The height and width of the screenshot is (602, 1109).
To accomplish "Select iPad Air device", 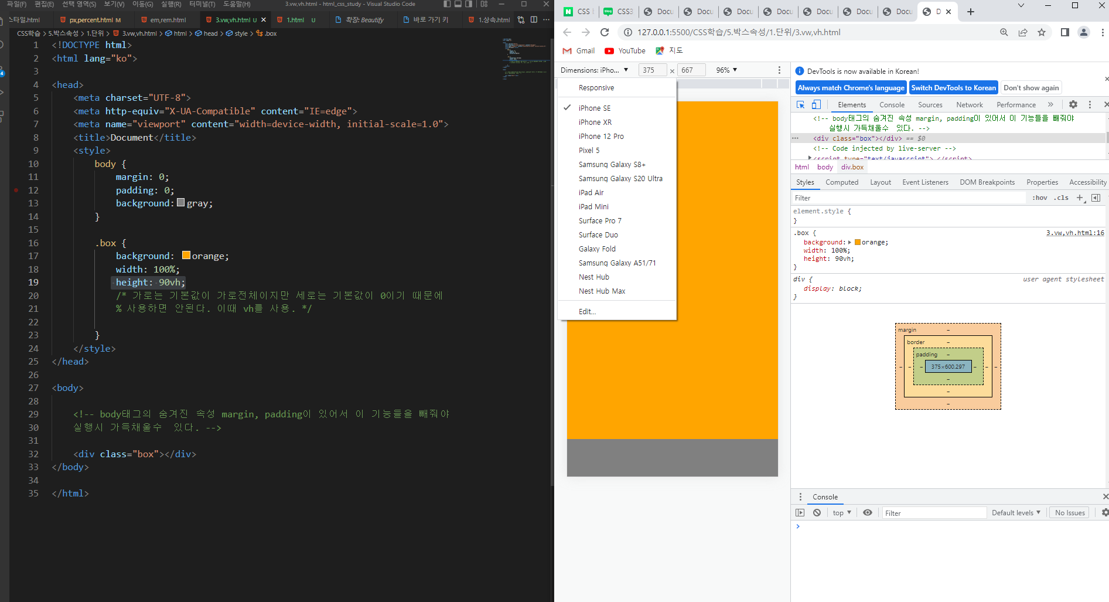I will tap(591, 192).
